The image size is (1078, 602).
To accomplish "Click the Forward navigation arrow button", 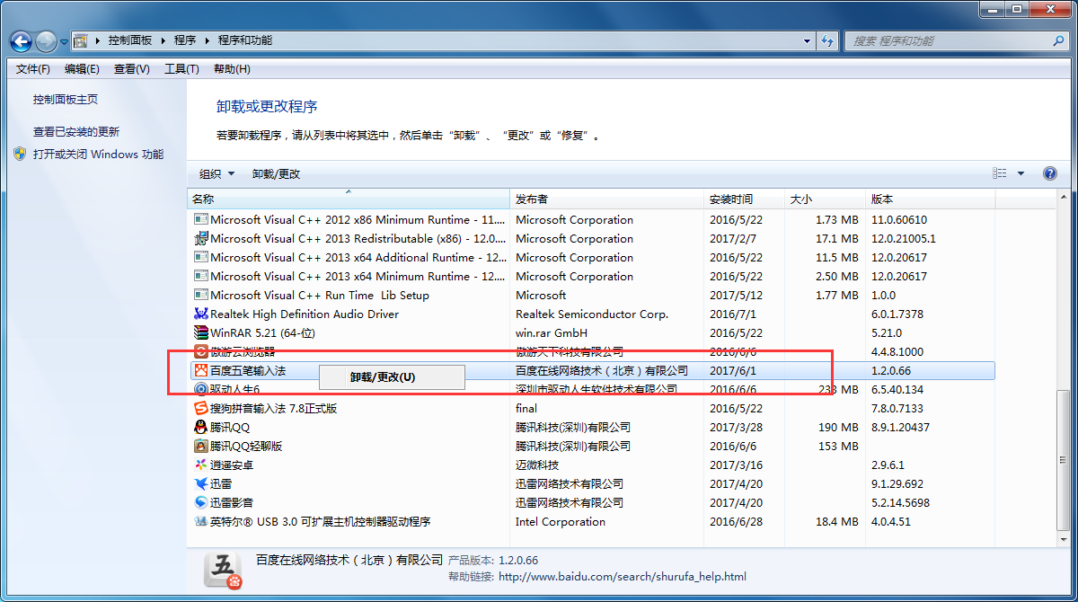I will click(x=46, y=41).
